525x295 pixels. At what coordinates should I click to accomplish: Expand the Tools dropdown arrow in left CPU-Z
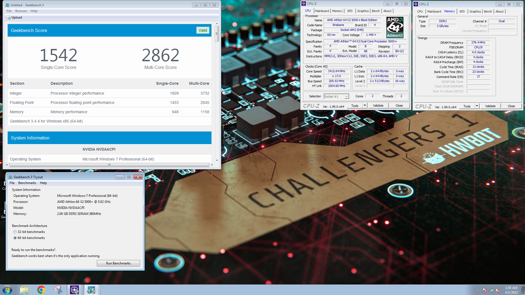[365, 106]
